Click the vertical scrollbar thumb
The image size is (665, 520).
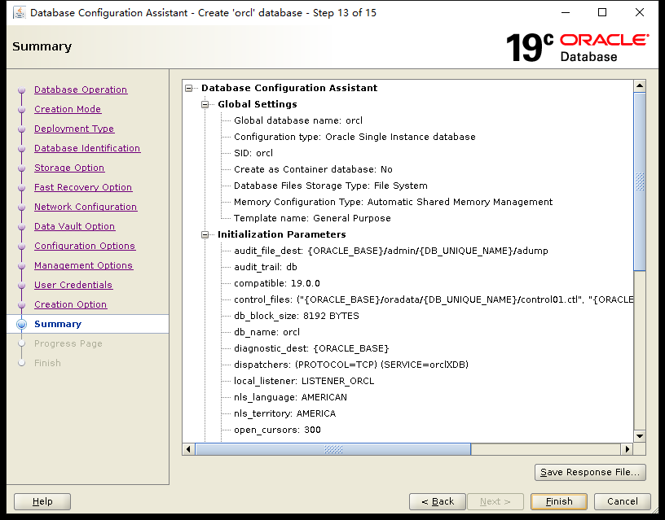point(640,181)
